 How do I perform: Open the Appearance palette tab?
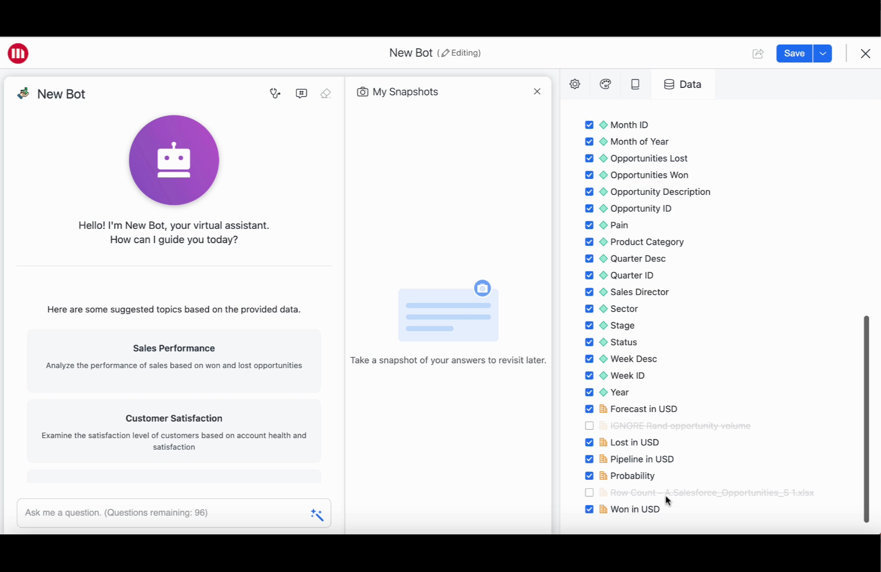[605, 84]
